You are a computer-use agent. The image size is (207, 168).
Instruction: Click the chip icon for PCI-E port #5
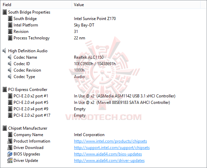10,102
